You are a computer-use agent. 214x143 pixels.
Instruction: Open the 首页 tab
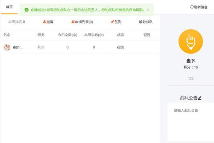[9, 7]
